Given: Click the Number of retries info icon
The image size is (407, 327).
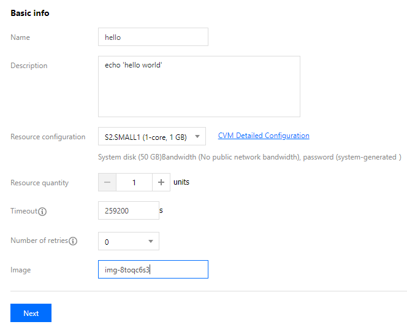Looking at the screenshot, I should coord(73,241).
